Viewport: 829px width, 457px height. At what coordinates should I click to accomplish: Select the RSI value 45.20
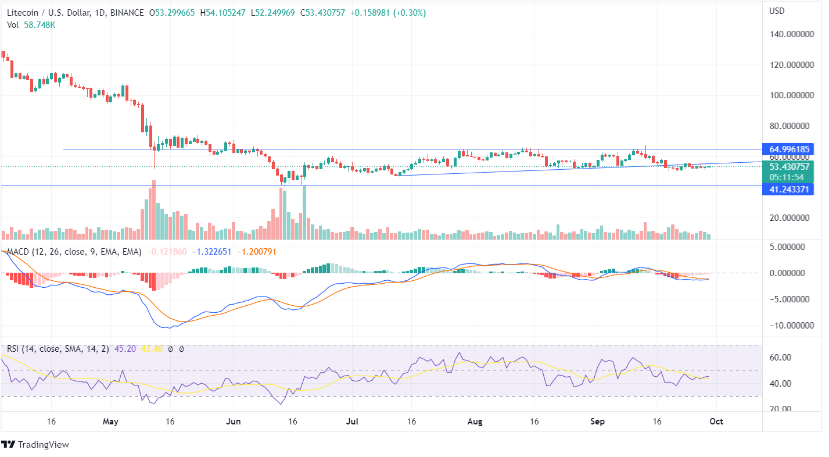126,349
